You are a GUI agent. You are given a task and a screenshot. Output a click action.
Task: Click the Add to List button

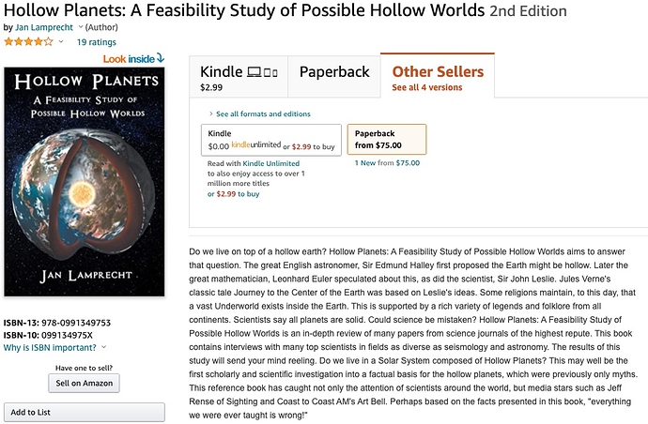pos(84,412)
